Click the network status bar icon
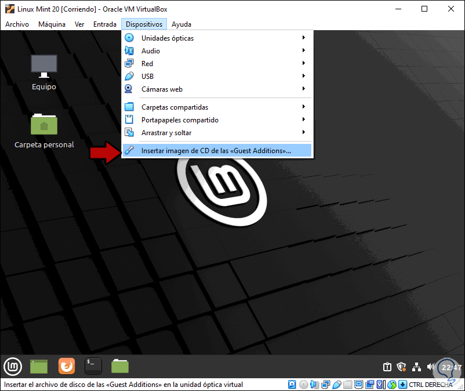 (326, 385)
